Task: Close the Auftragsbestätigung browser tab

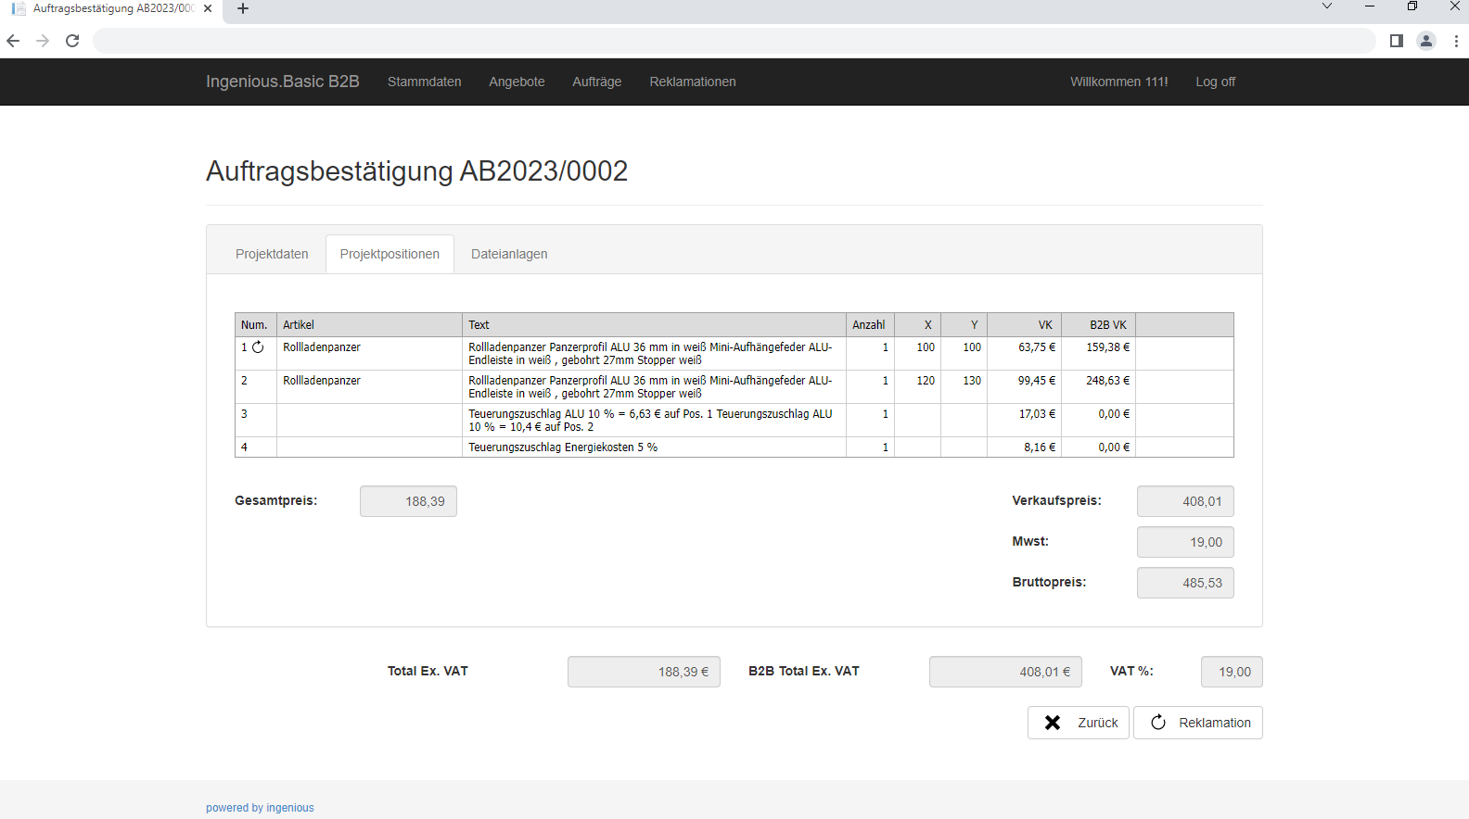Action: click(x=208, y=8)
